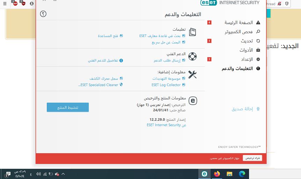Click the taskbar clock and date
The height and width of the screenshot is (179, 301).
click(x=20, y=174)
